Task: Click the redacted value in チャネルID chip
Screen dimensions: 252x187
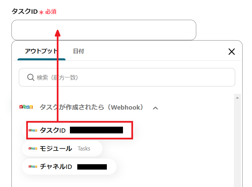Action: tap(92, 167)
